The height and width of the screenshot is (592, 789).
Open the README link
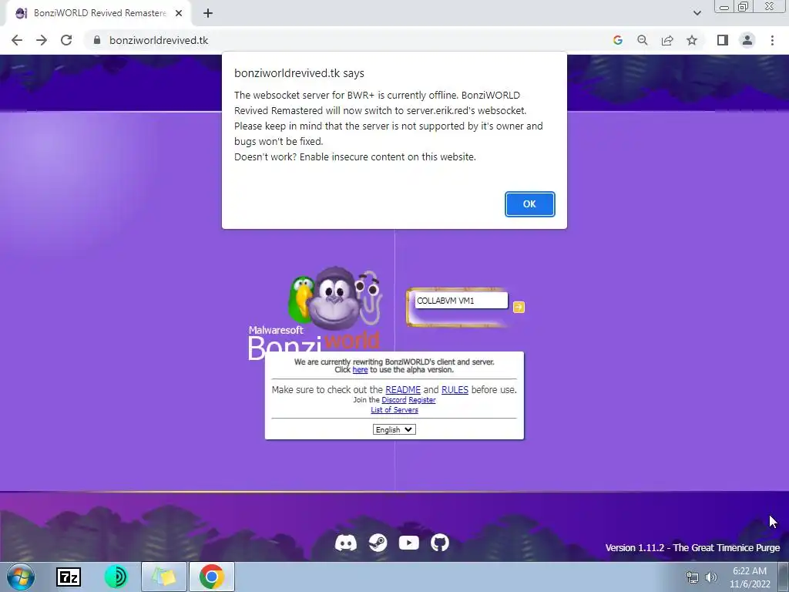(402, 389)
